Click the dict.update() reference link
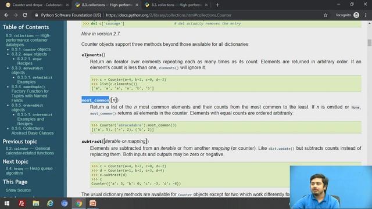The image size is (372, 209). 281,149
